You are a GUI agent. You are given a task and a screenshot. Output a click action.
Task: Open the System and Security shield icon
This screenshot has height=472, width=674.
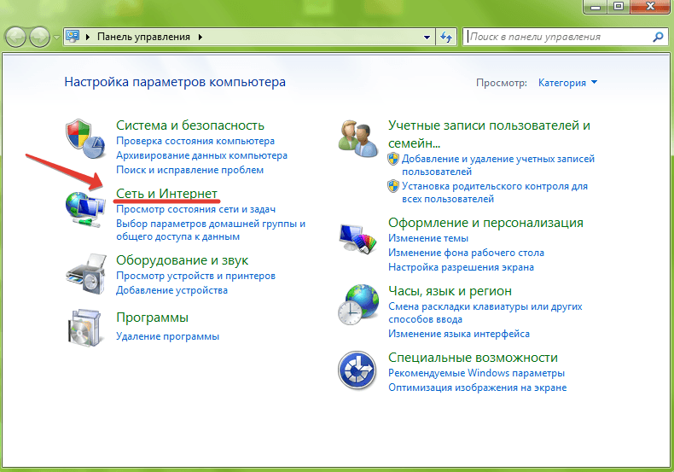click(85, 139)
